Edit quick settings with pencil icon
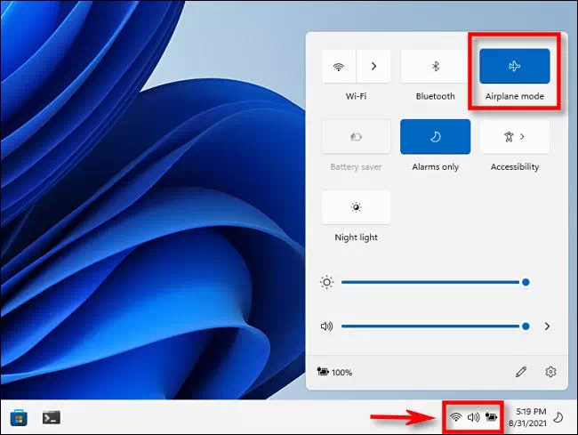Viewport: 578px width, 435px height. click(521, 372)
